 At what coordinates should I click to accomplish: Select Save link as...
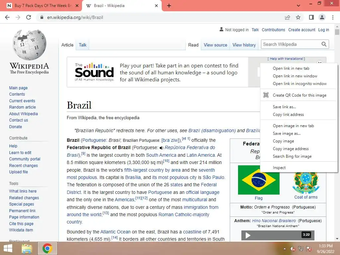point(284,107)
